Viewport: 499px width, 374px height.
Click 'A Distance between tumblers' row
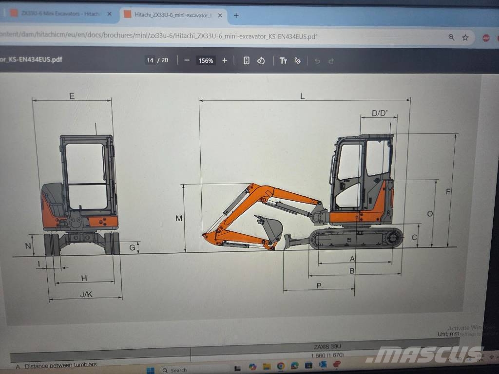click(56, 365)
